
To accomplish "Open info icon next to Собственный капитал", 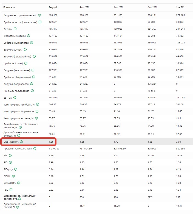I will click(x=32, y=43).
